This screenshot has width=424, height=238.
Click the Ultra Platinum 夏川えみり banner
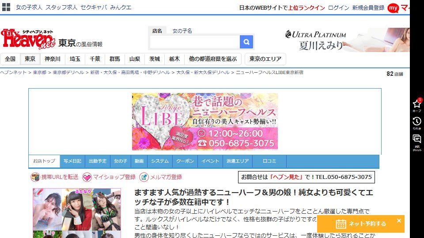(x=347, y=40)
